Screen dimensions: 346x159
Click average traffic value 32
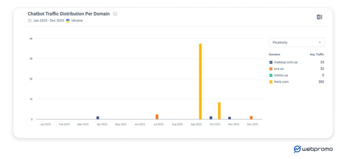click(322, 69)
